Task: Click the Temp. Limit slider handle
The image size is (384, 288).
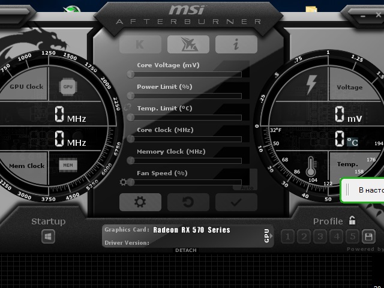Action: coord(131,118)
